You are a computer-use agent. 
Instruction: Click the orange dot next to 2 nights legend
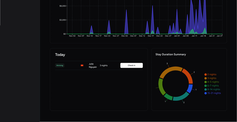click(206, 74)
